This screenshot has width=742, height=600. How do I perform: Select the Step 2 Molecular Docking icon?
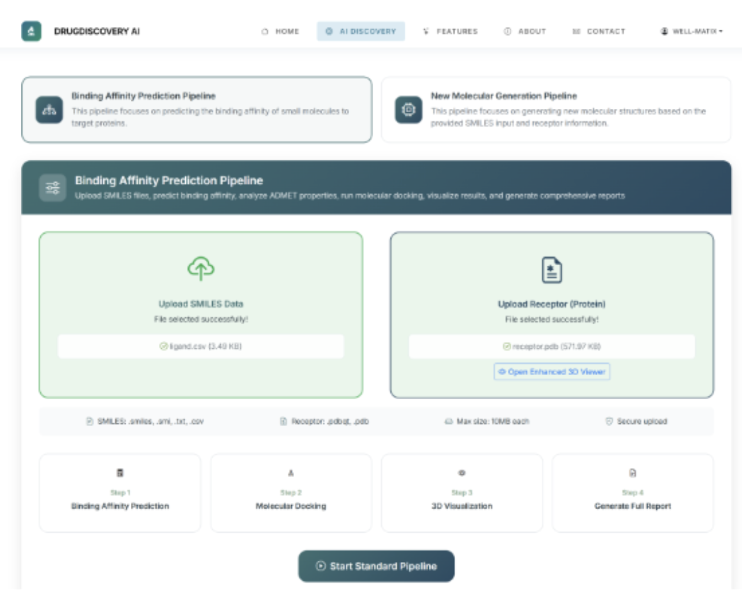(x=291, y=473)
